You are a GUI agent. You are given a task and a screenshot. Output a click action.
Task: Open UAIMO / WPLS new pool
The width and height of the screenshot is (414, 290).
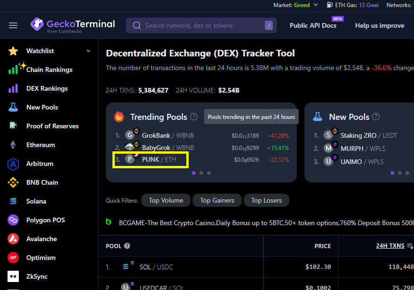click(x=362, y=162)
